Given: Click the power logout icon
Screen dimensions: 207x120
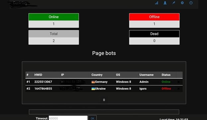Looking at the screenshot, I should 191,3.
